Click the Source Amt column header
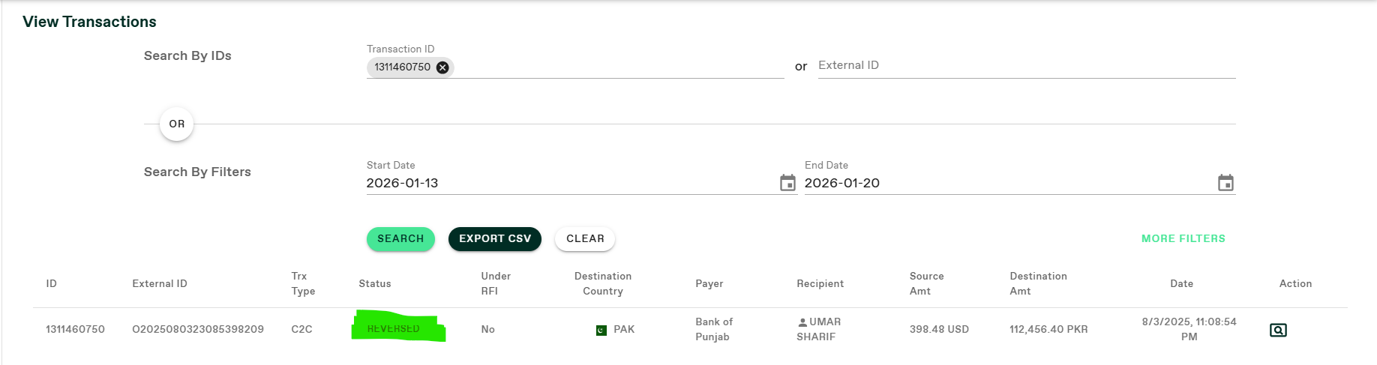This screenshot has height=365, width=1377. coord(926,284)
